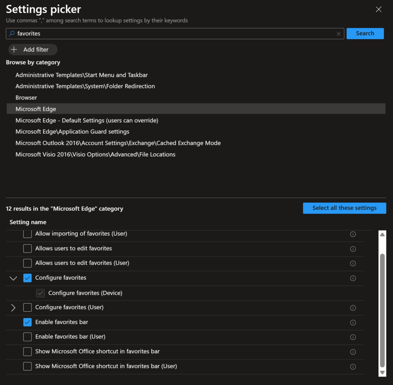The height and width of the screenshot is (385, 393).
Task: Click info icon for Configure favorites (User)
Action: (353, 308)
